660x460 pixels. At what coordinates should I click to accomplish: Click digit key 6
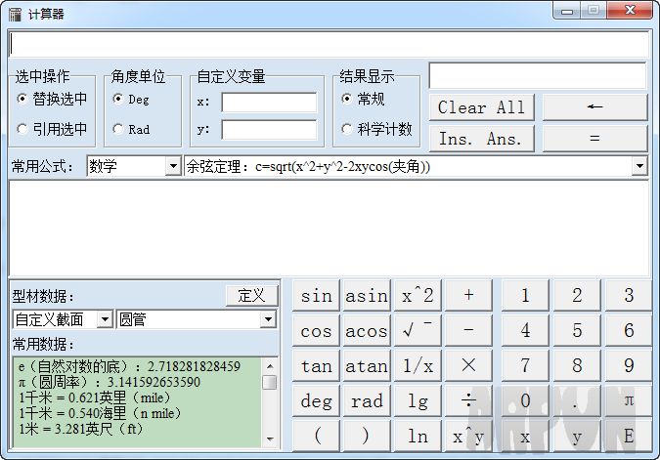[629, 330]
